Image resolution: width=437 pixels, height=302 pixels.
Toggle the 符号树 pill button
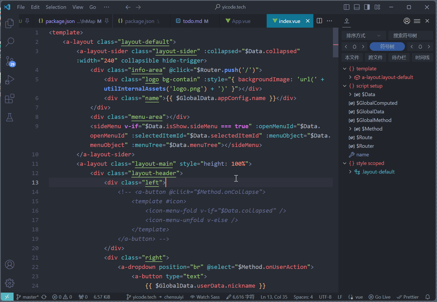pos(387,47)
